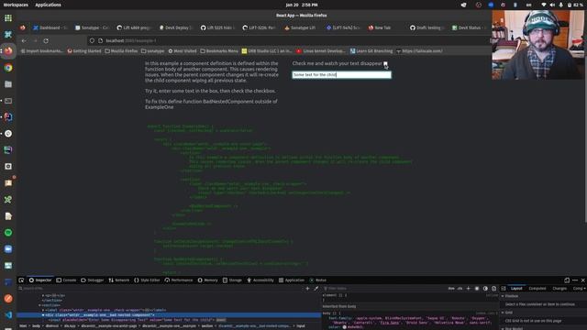The image size is (587, 330).
Task: Open the Accessibility DevTools tab
Action: 260,280
